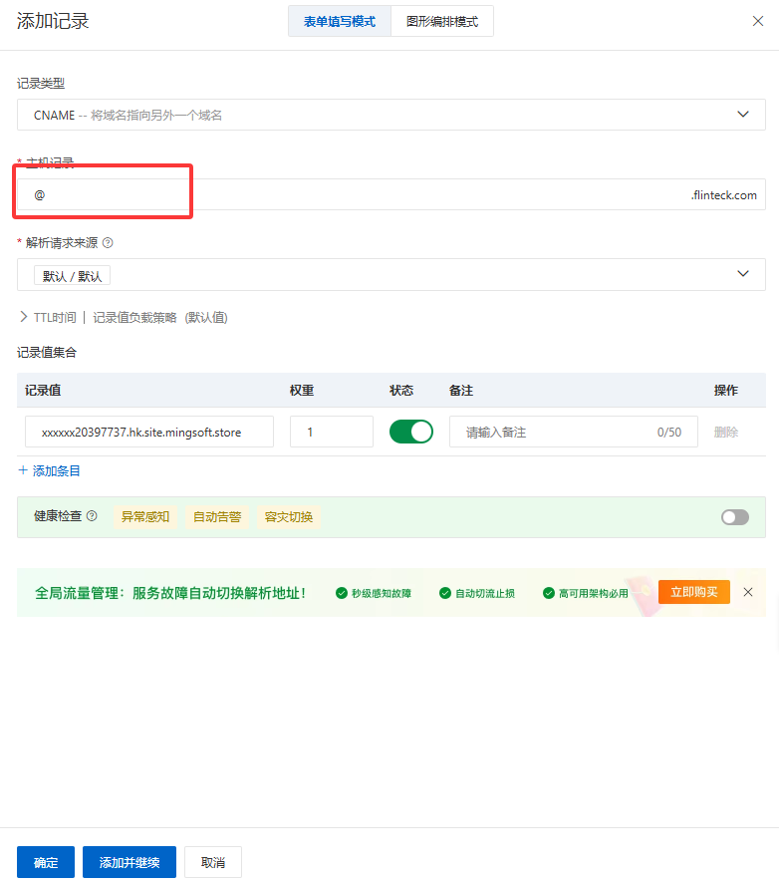Click help icon beside 健康检查
Viewport: 779px width, 883px height.
point(92,516)
